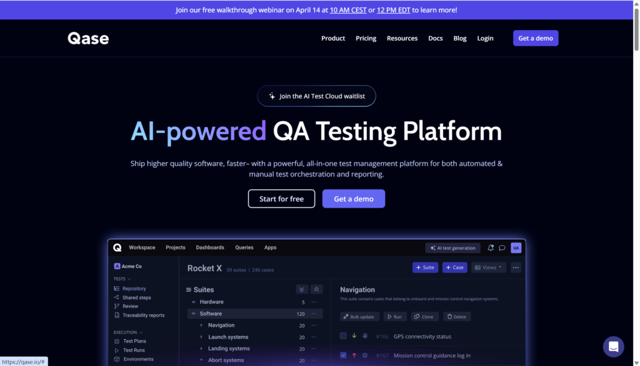Click the Start for free button

(281, 199)
